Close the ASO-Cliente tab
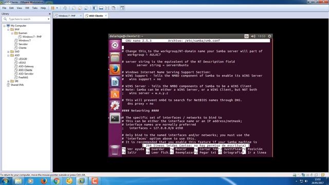 [106, 16]
